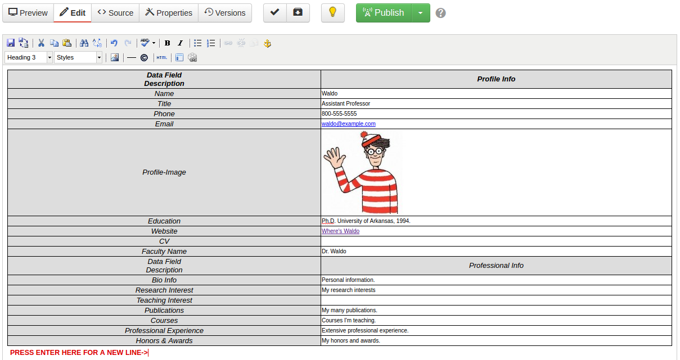Click the 'Honors & Awards' label cell

pyautogui.click(x=164, y=340)
